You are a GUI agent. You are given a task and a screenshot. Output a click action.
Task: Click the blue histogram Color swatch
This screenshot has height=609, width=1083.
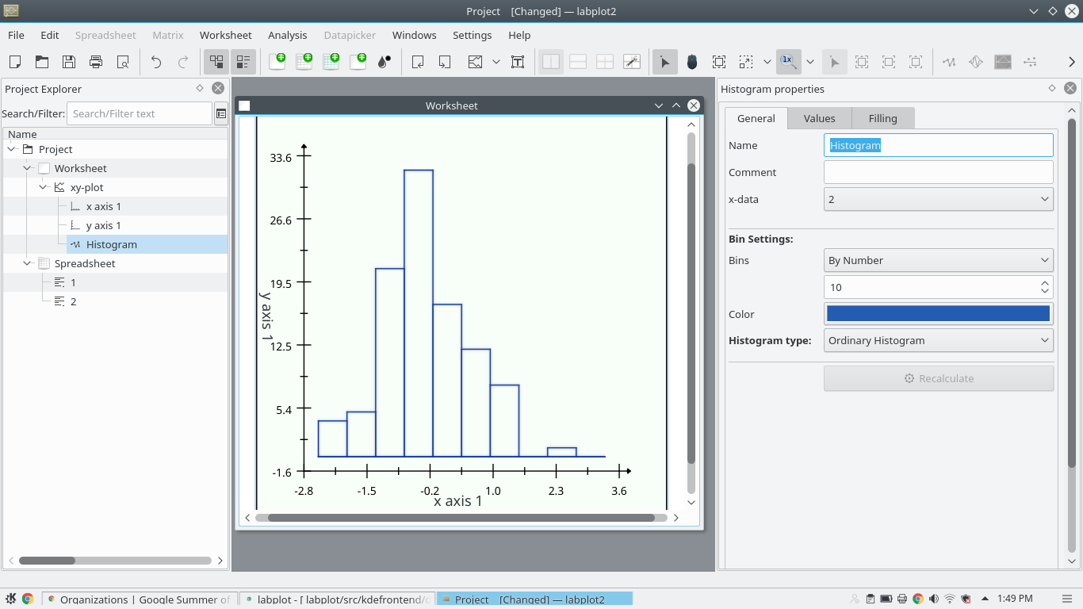[x=939, y=313]
